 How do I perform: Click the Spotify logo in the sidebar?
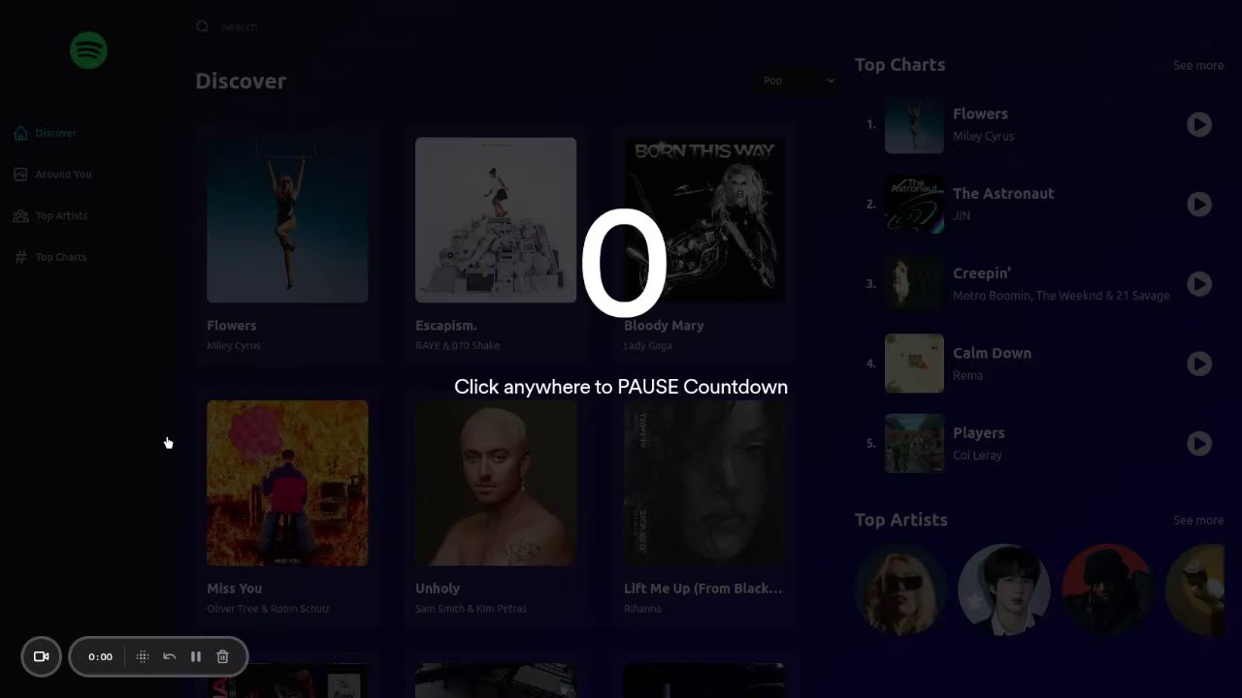coord(88,50)
